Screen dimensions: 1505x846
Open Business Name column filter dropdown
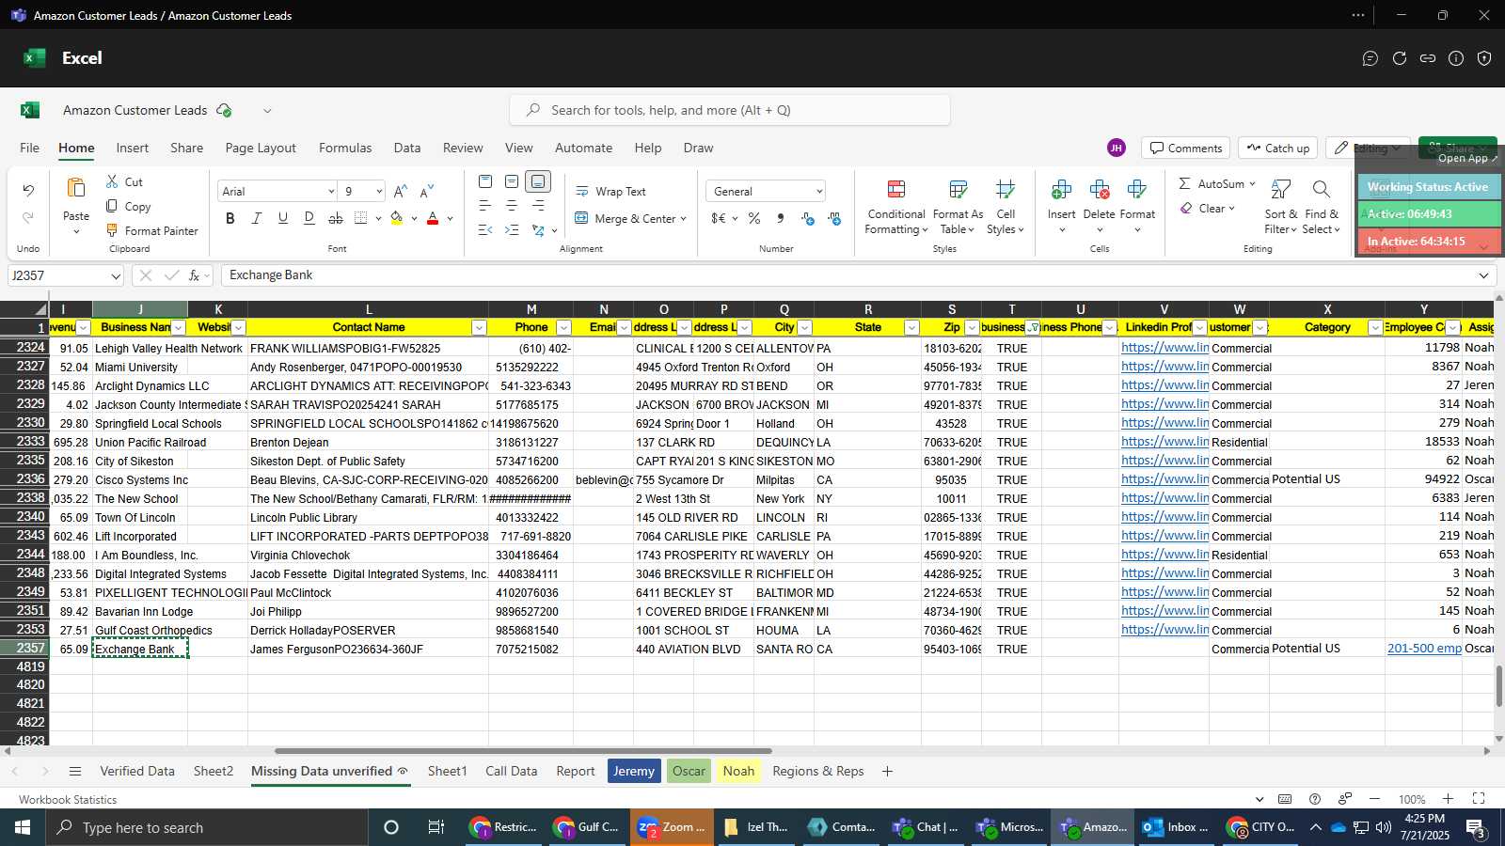click(x=180, y=327)
